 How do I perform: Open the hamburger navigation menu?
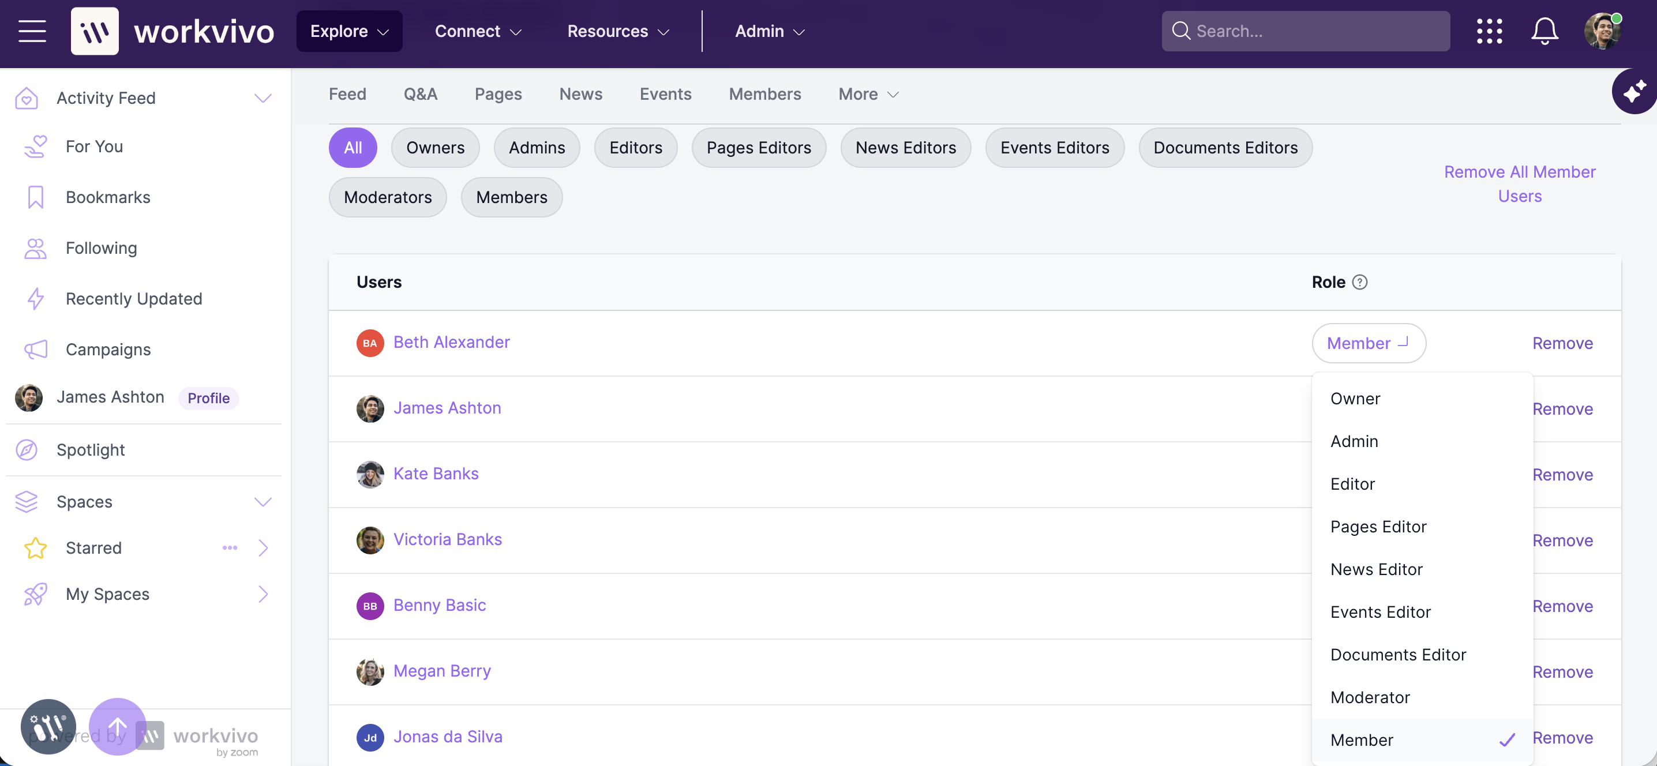[x=32, y=31]
